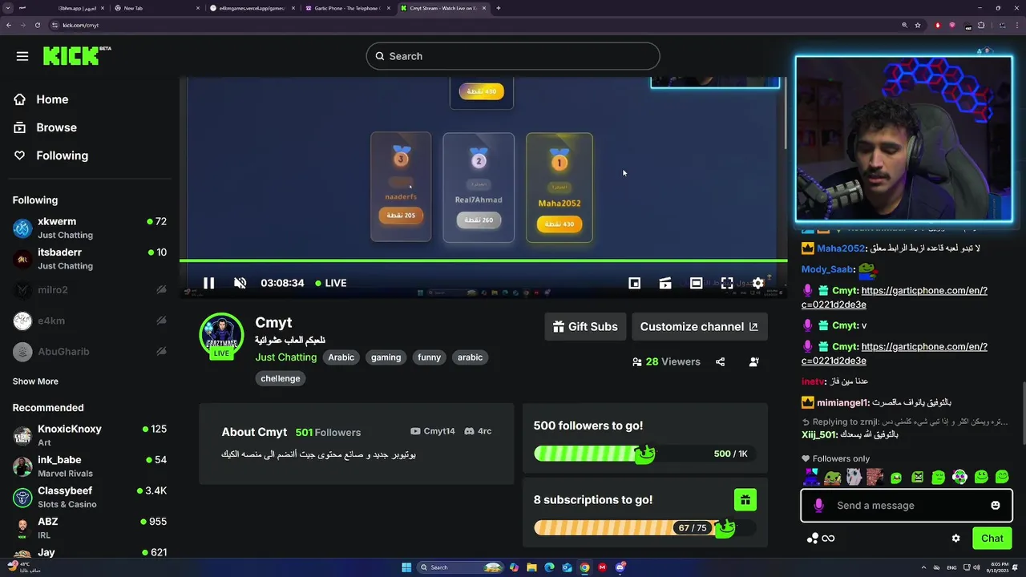1026x577 pixels.
Task: Open the 4rc Discord link
Action: 478,431
